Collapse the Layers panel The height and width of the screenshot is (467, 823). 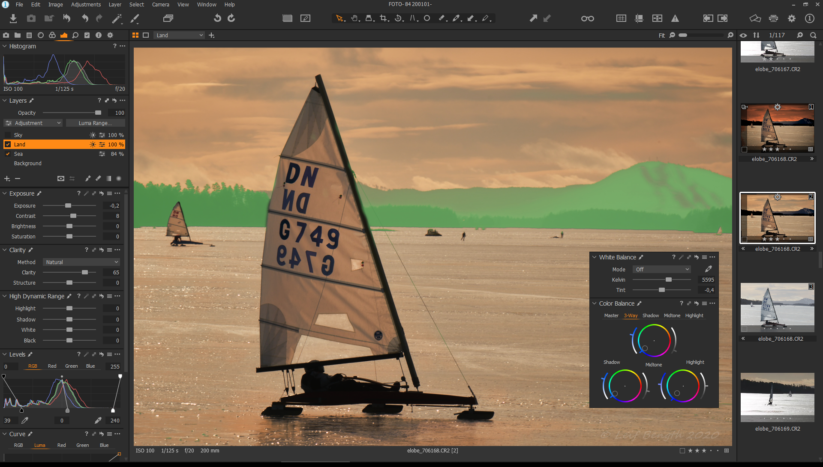pyautogui.click(x=5, y=101)
